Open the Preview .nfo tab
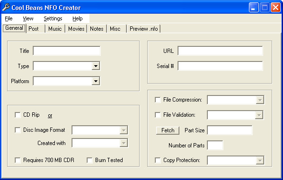The width and height of the screenshot is (283, 180). (x=144, y=29)
